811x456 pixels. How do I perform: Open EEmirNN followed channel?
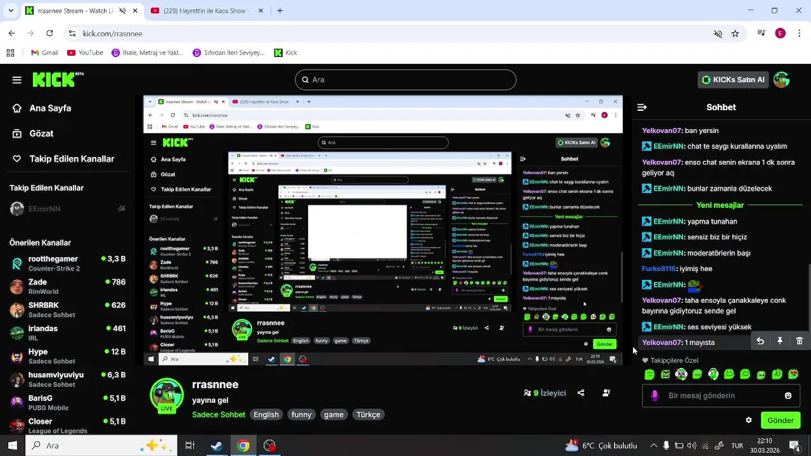(68, 208)
